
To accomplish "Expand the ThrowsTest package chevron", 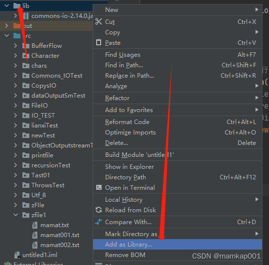I will pos(15,185).
